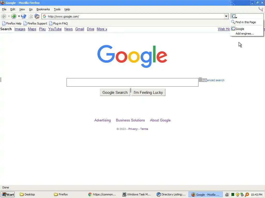Open the YouTube link

55,29
